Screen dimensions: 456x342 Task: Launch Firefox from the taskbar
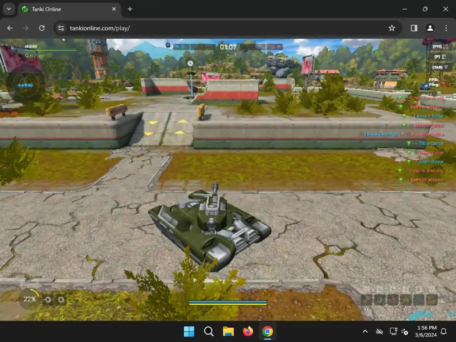[248, 331]
